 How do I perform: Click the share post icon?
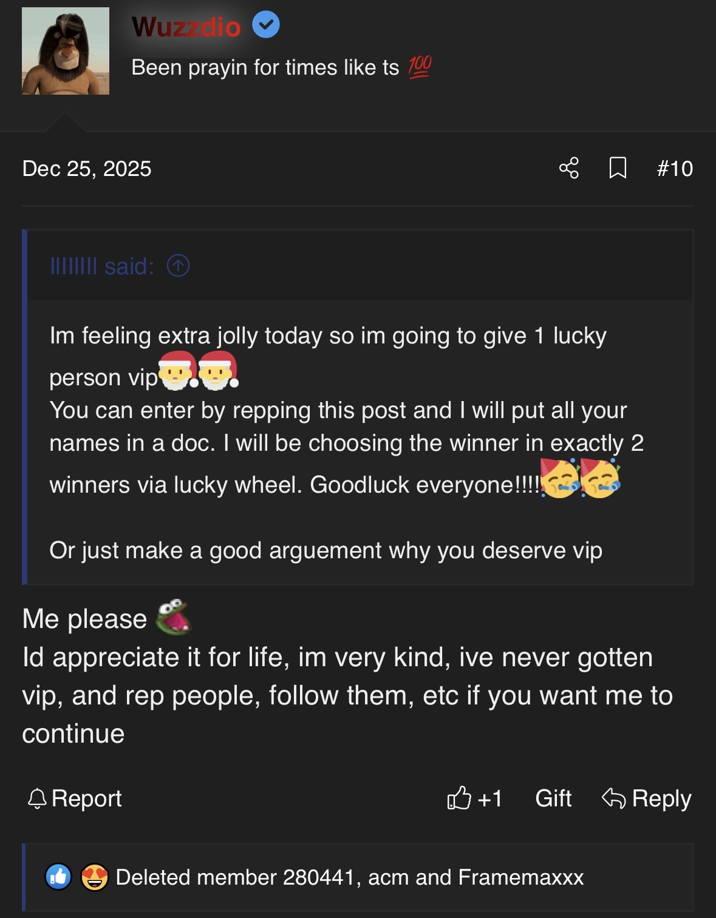[568, 168]
